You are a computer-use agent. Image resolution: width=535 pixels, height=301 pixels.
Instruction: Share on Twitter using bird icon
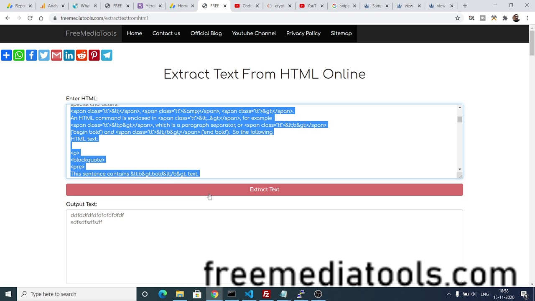point(44,55)
